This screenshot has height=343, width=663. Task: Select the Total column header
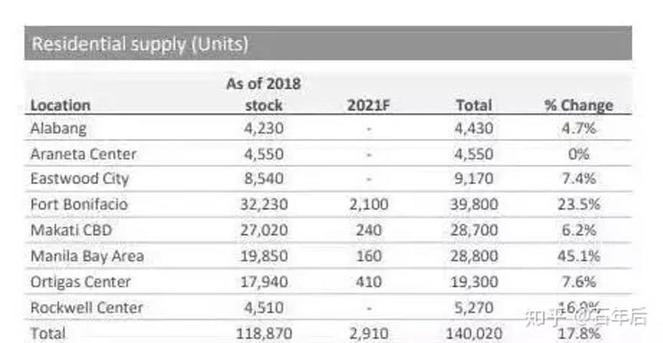tap(473, 105)
